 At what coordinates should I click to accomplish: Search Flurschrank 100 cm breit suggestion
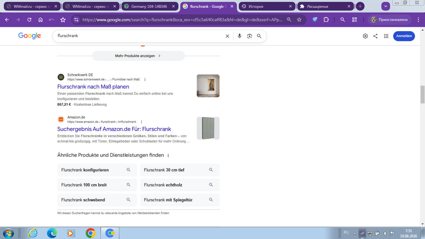(x=97, y=185)
